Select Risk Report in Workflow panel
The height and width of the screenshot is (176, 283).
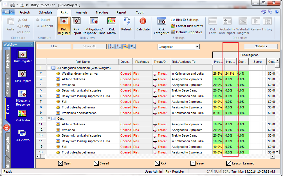23,76
